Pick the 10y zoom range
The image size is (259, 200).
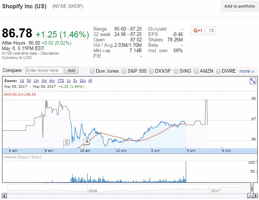(x=83, y=81)
